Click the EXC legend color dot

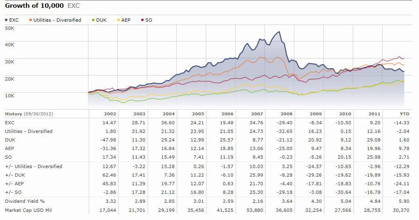pyautogui.click(x=6, y=20)
